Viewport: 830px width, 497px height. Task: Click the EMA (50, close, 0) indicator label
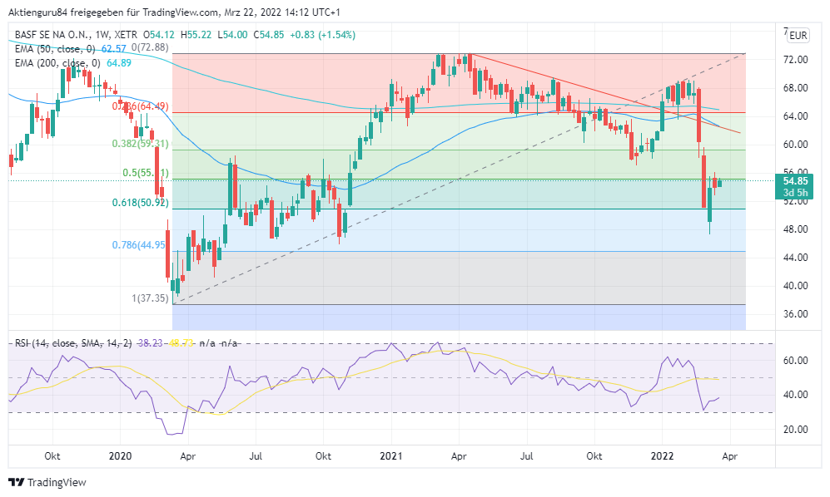pyautogui.click(x=55, y=49)
